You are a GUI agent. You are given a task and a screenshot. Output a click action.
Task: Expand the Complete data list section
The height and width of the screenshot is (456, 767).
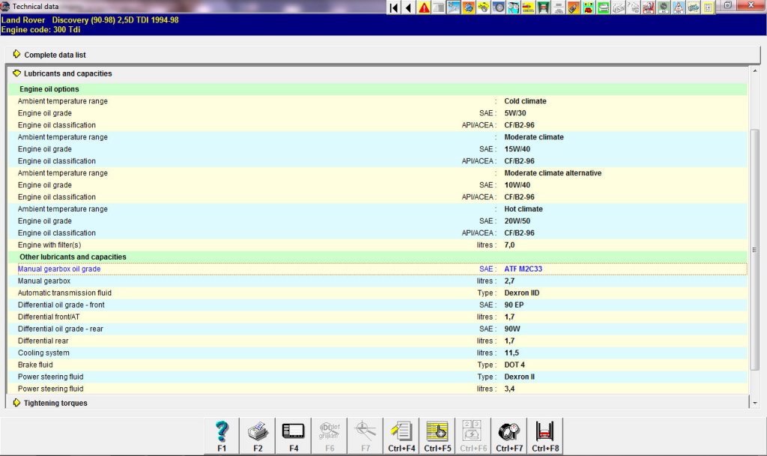pyautogui.click(x=55, y=55)
